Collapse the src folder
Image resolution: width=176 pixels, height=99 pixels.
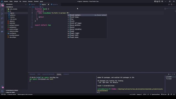pos(10,11)
